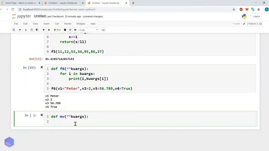Click output value 45.42857142857143
Viewport: 269px width, 151px height.
60,59
